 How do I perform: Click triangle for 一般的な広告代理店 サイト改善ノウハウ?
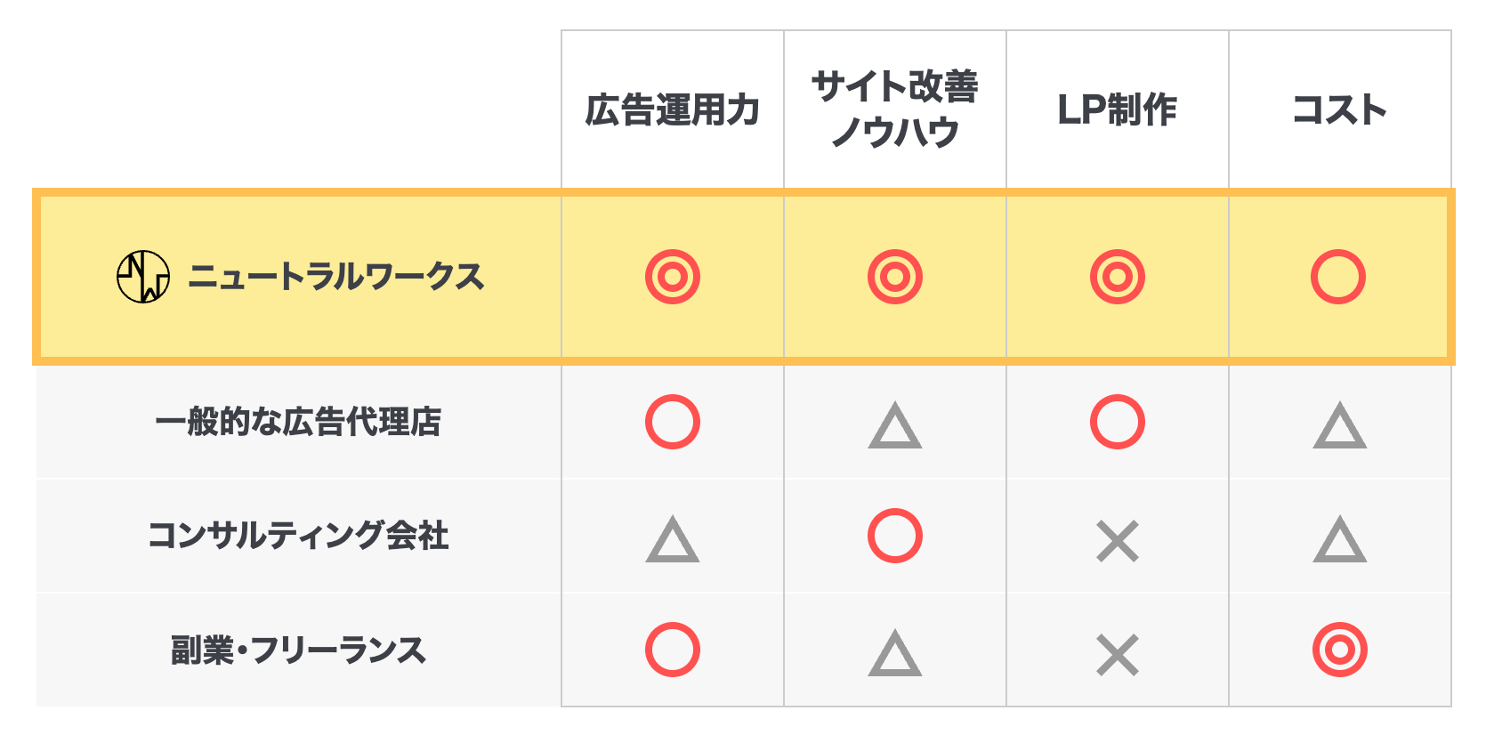click(895, 425)
